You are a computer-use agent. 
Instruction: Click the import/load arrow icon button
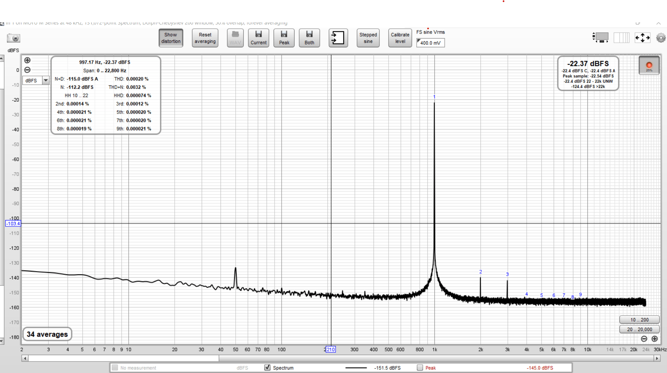[x=338, y=38]
